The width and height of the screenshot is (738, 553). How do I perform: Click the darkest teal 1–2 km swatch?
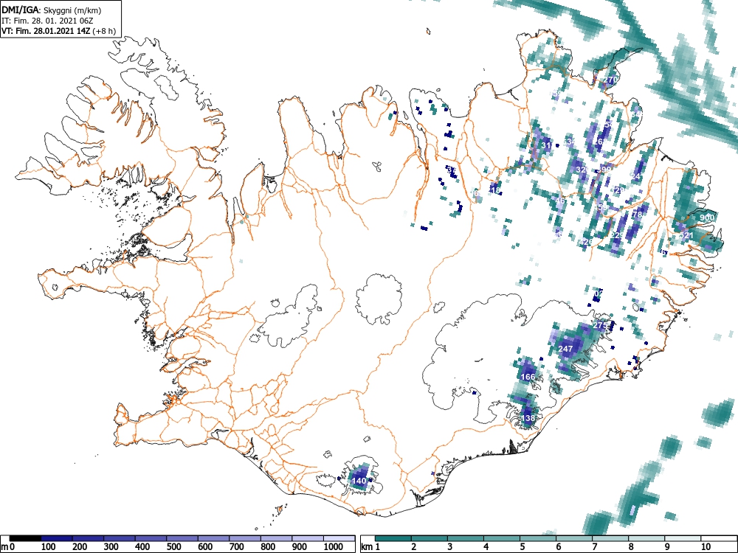click(x=393, y=538)
